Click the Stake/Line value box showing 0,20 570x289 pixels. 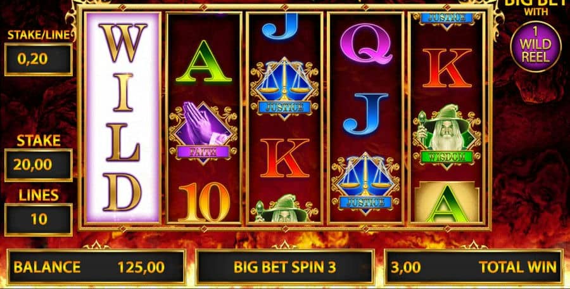tap(39, 60)
